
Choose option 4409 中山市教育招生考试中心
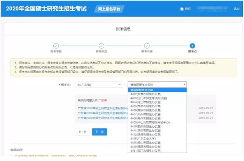(157, 122)
